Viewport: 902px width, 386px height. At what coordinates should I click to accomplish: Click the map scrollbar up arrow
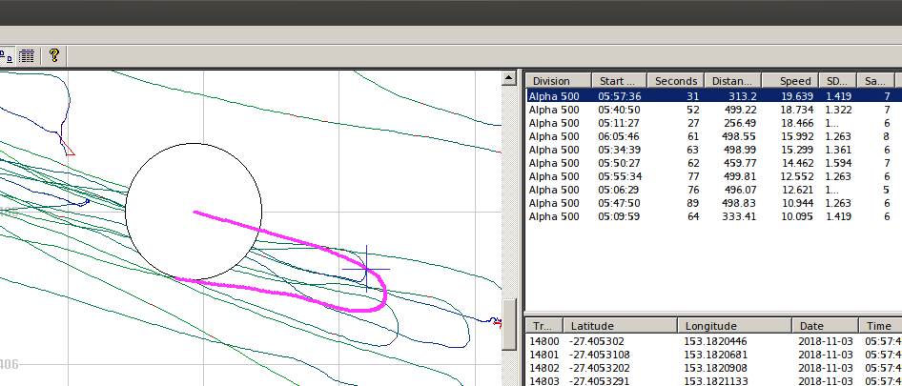click(x=510, y=79)
